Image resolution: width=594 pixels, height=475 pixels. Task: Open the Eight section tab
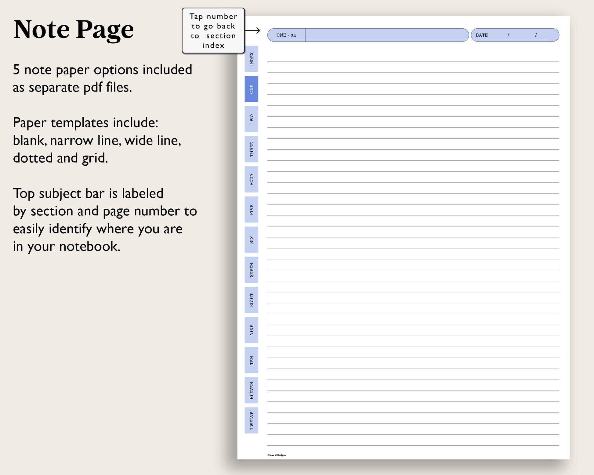pyautogui.click(x=251, y=300)
